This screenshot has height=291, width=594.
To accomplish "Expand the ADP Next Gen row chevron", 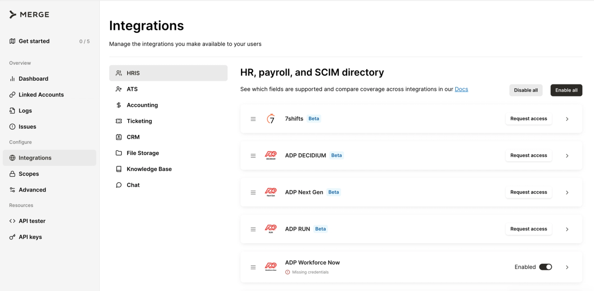I will (x=567, y=192).
